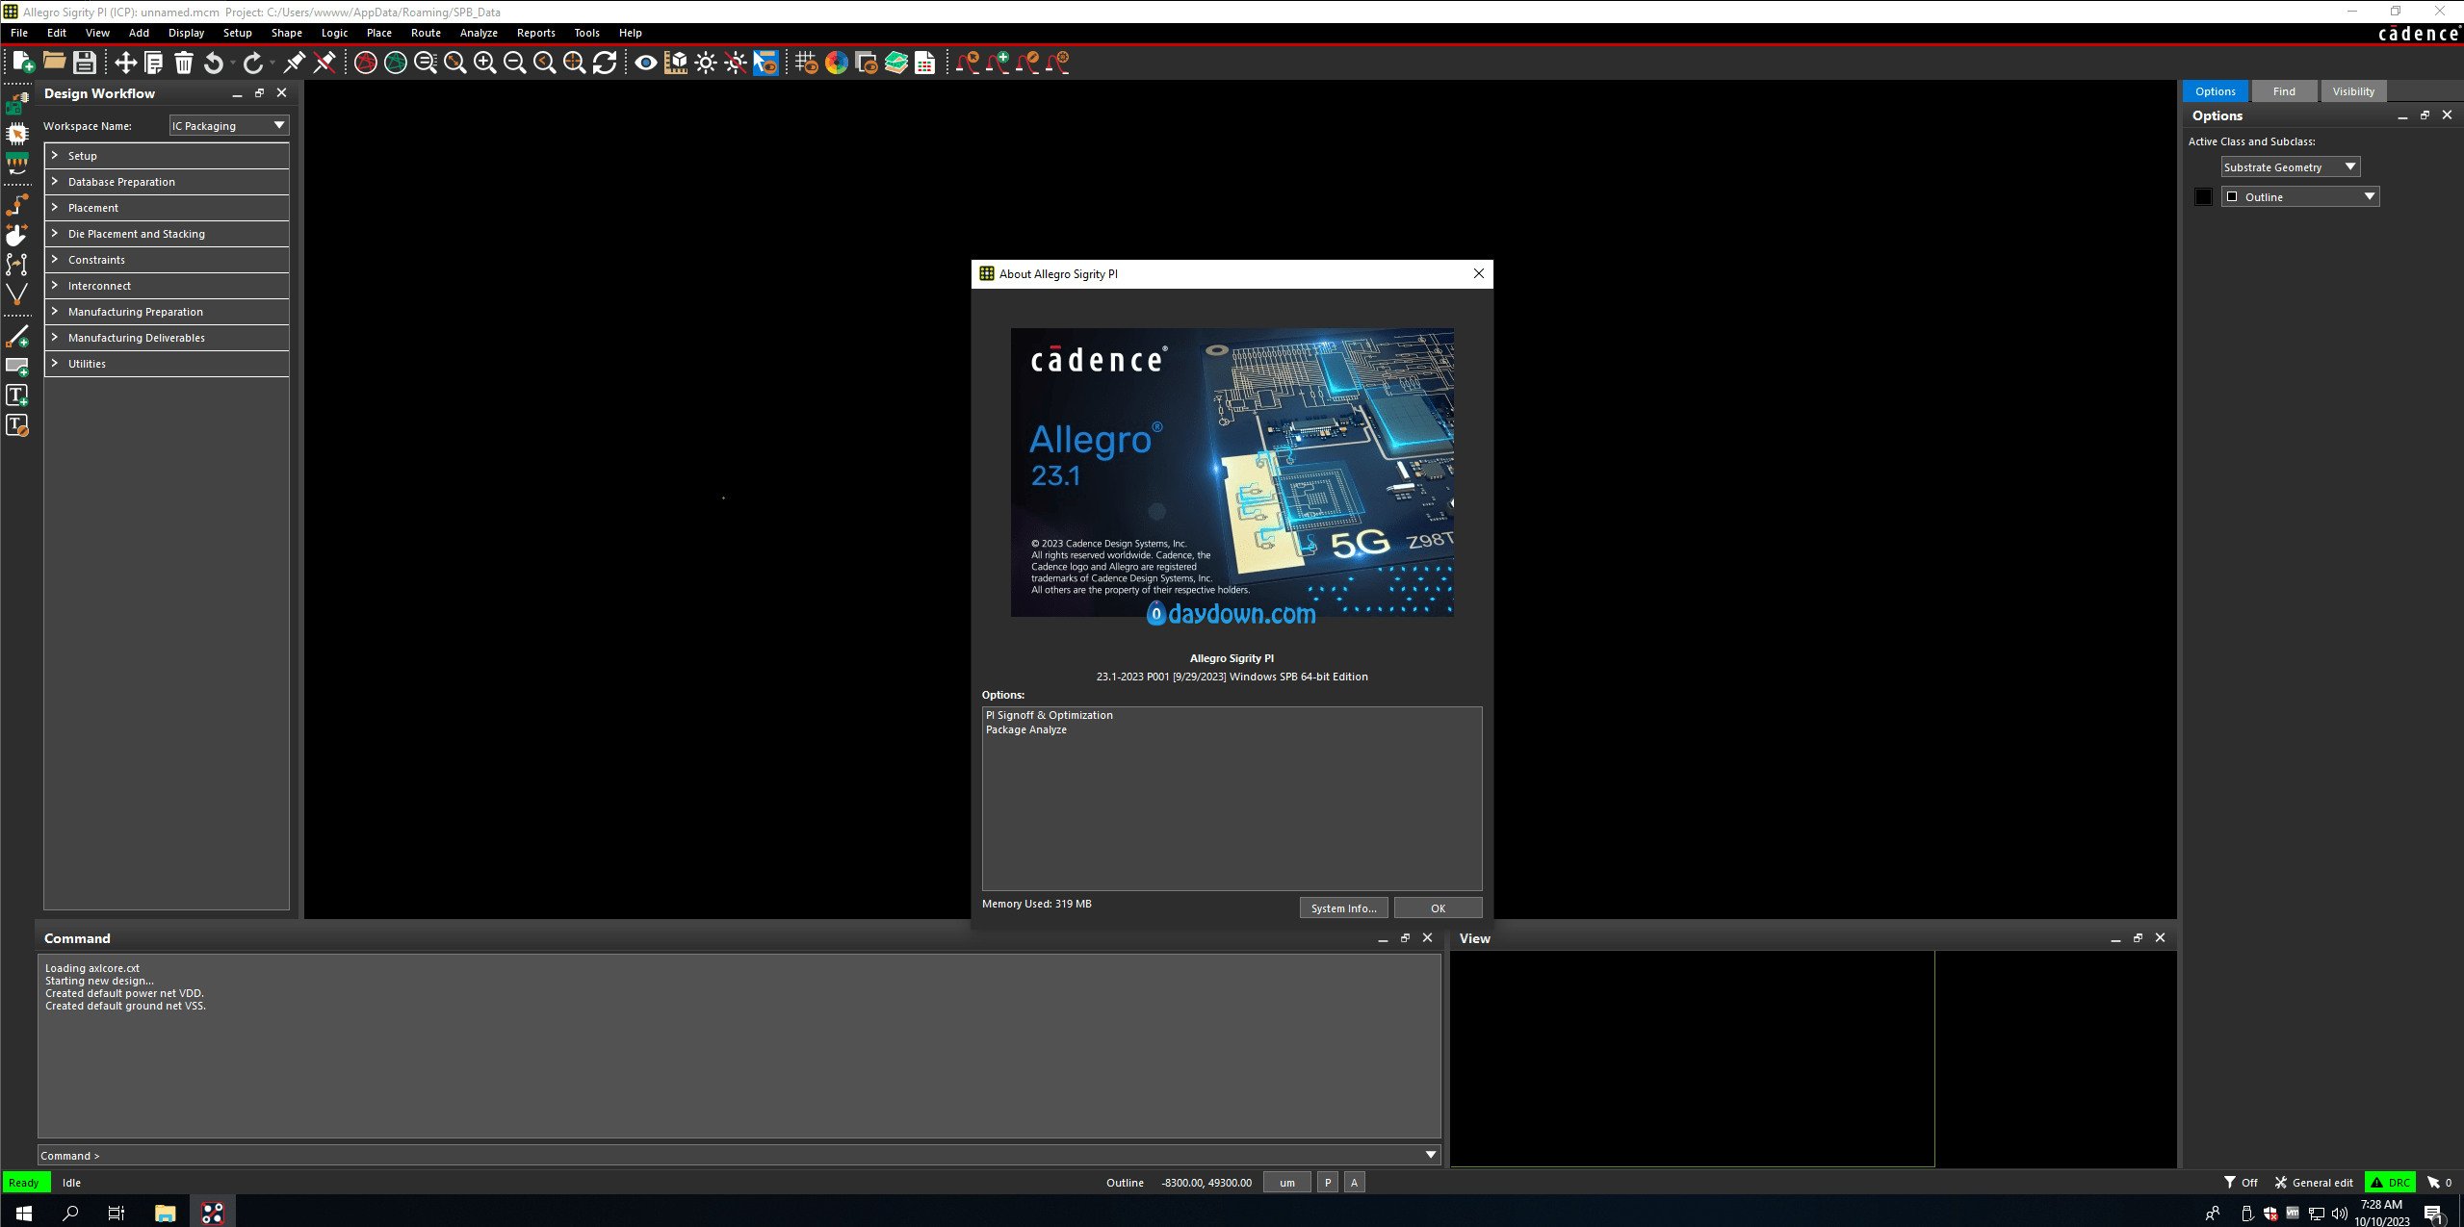
Task: Click the 3D cube with ruler icon
Action: pyautogui.click(x=677, y=63)
